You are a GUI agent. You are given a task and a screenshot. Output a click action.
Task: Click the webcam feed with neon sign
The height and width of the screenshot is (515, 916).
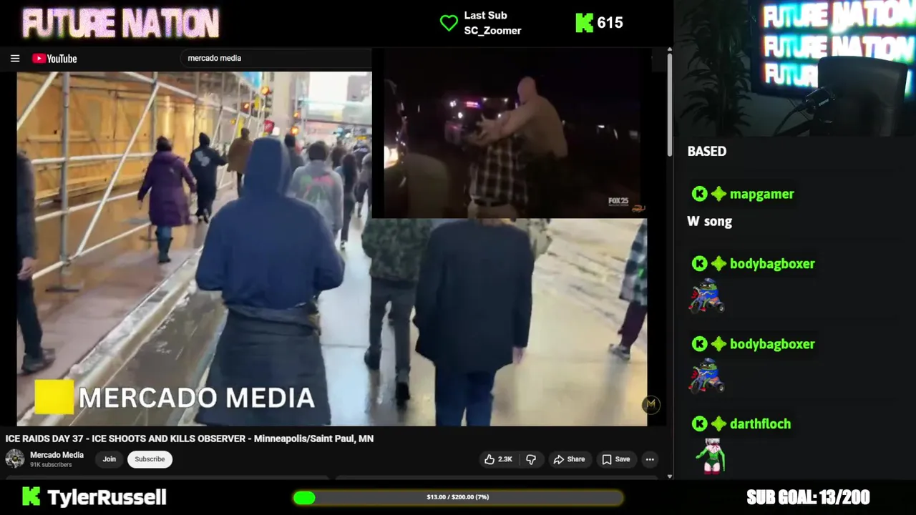click(795, 68)
